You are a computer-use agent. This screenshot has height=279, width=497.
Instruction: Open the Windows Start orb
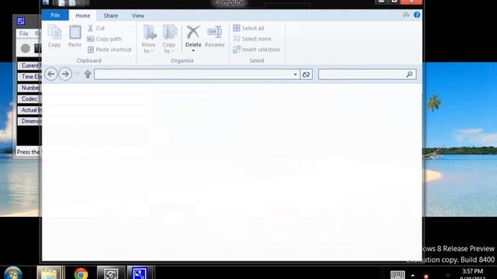coord(13,273)
